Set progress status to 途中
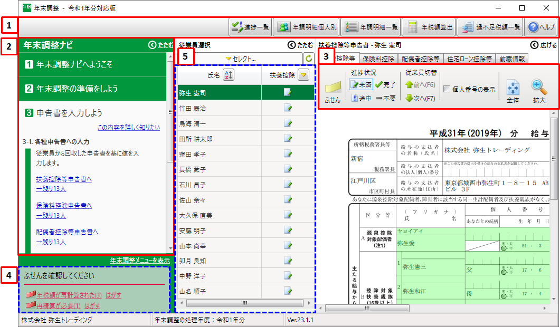Image resolution: width=560 pixels, height=327 pixels. click(360, 98)
